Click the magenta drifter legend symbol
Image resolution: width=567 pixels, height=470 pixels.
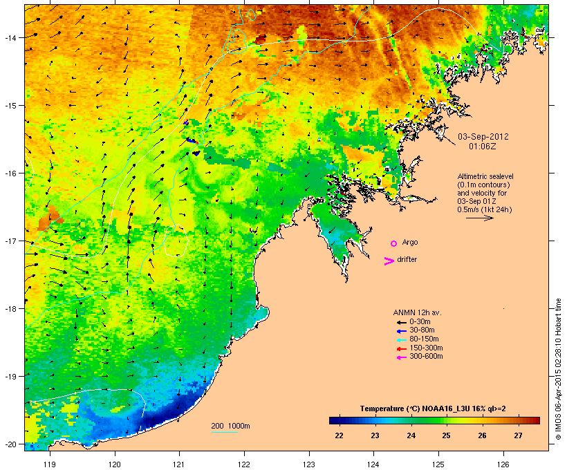click(x=389, y=261)
